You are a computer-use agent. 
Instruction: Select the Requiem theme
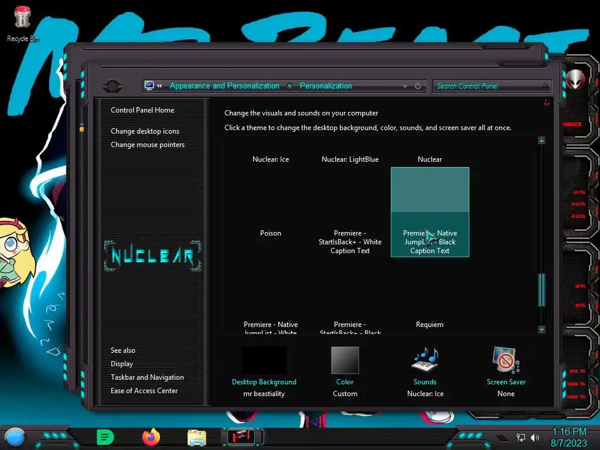429,325
